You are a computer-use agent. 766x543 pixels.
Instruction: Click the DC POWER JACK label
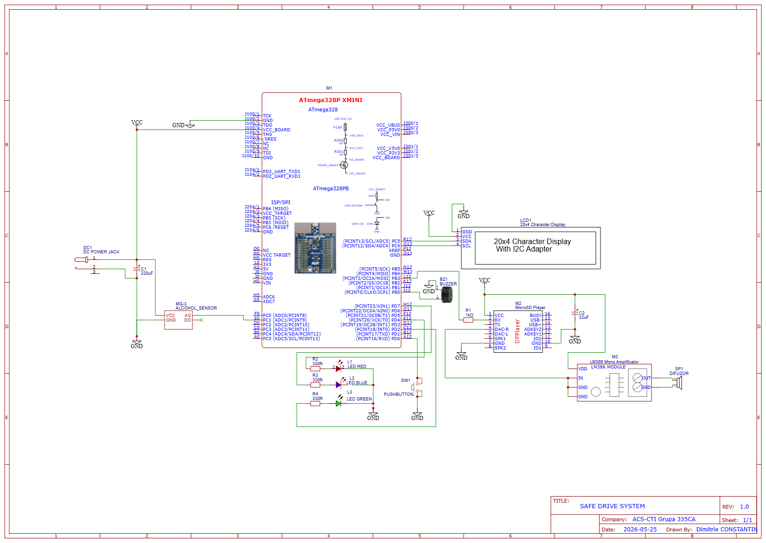101,252
